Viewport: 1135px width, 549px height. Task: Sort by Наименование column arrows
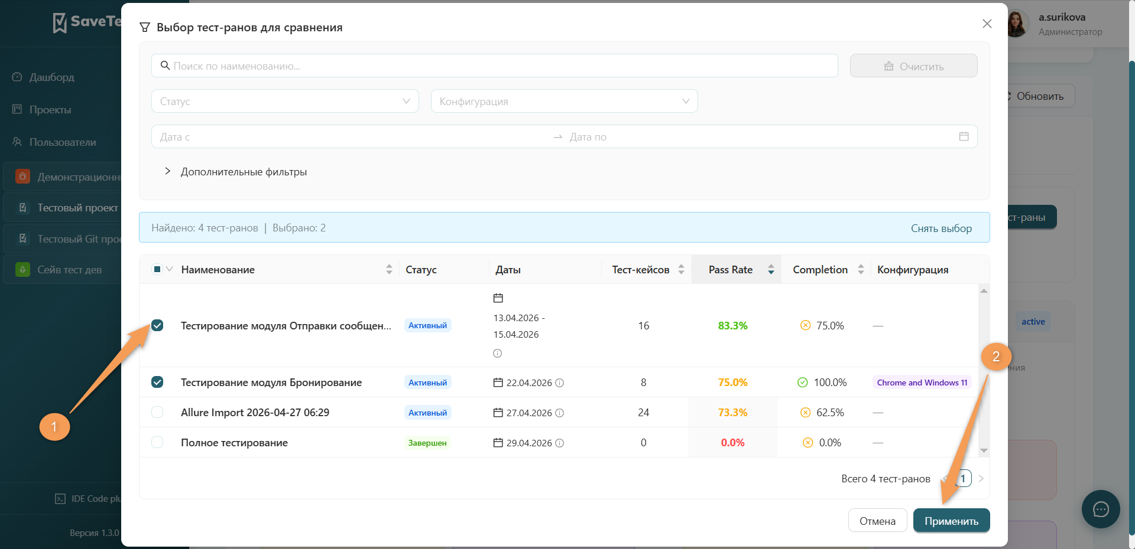tap(389, 270)
